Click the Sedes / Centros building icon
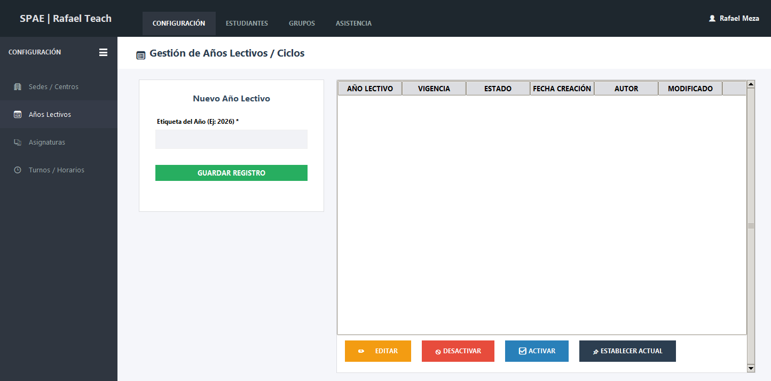Image resolution: width=771 pixels, height=381 pixels. (x=18, y=87)
